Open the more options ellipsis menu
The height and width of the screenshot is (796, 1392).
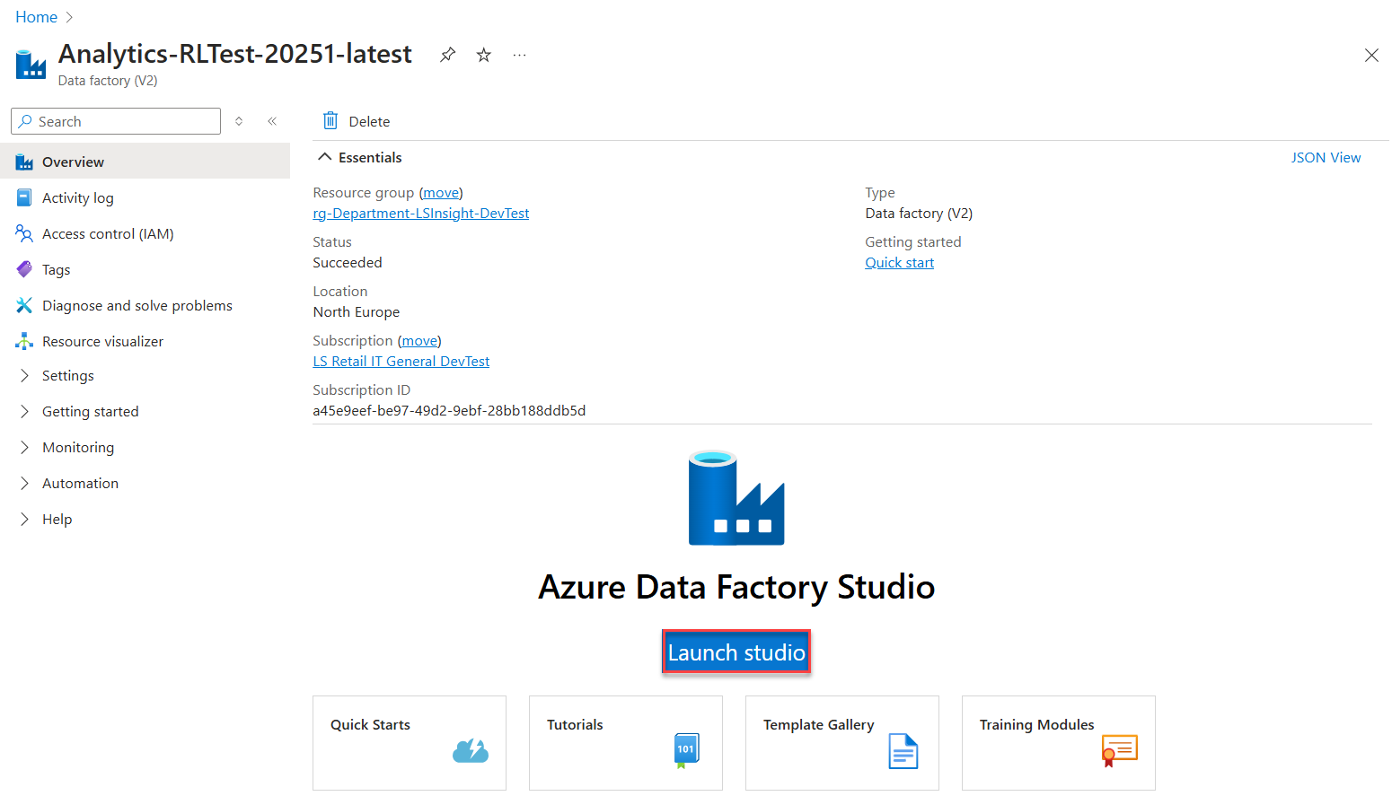pos(519,55)
